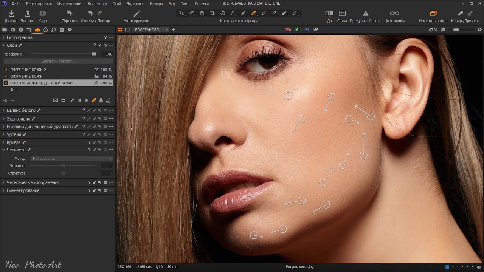Expand Уровни panel
Viewport: 484px width, 272px height.
pyautogui.click(x=3, y=134)
